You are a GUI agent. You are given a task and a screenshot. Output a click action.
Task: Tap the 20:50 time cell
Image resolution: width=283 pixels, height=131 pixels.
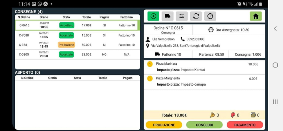coord(44,56)
